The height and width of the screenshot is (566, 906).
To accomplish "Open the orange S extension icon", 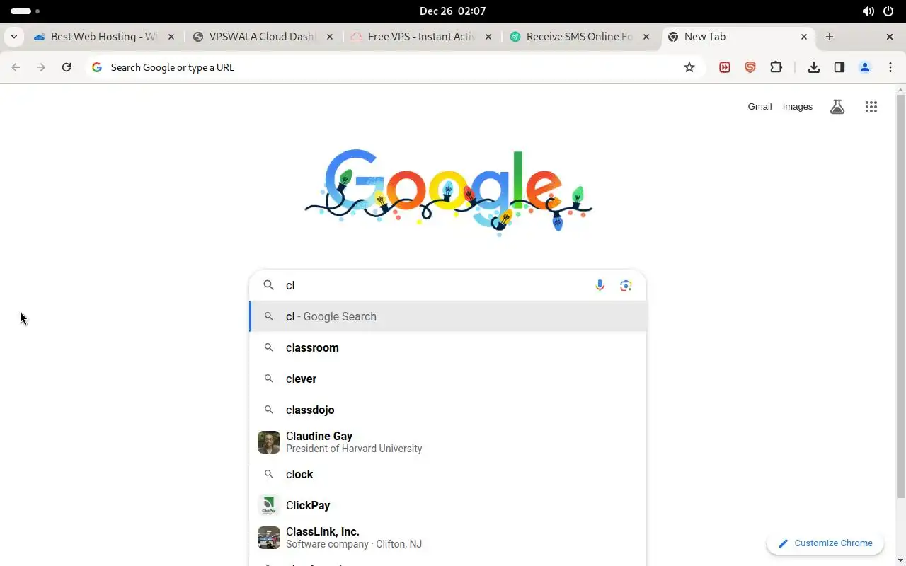I will pos(750,67).
